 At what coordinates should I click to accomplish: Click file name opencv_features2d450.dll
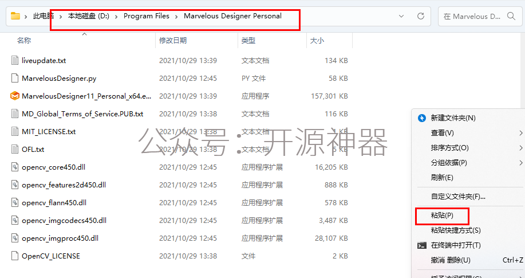click(64, 185)
